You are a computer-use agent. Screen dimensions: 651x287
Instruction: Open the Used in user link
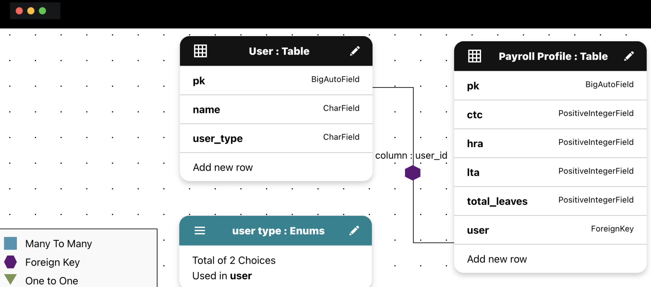tap(222, 276)
